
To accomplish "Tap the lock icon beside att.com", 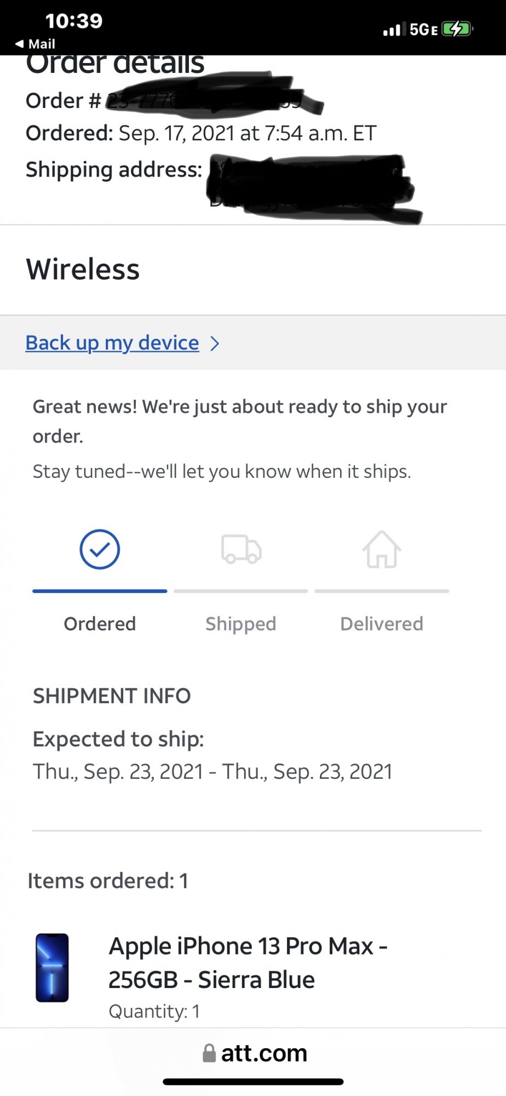I will (209, 1053).
